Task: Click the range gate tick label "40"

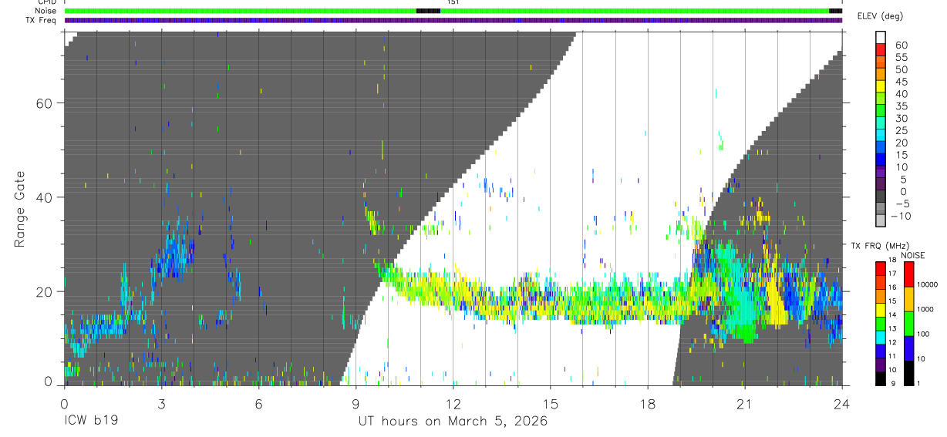Action: [x=44, y=197]
